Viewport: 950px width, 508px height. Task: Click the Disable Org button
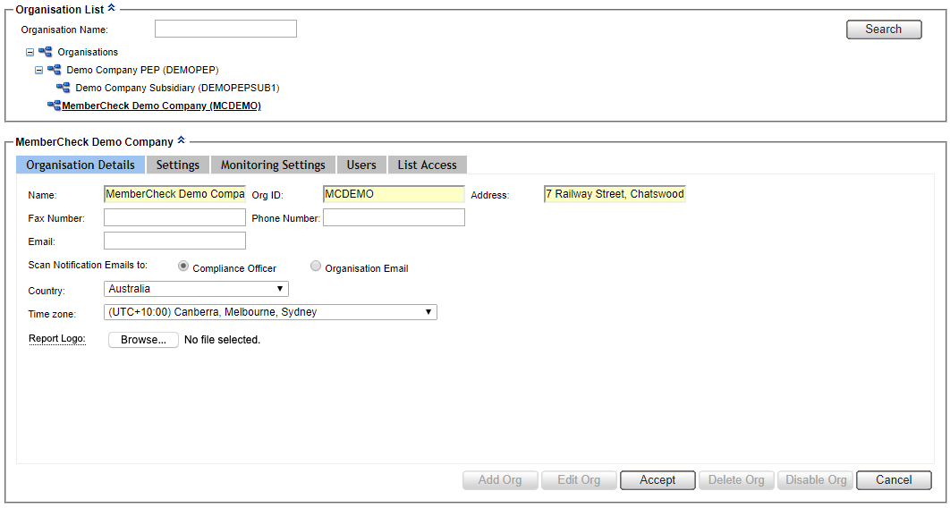click(816, 480)
